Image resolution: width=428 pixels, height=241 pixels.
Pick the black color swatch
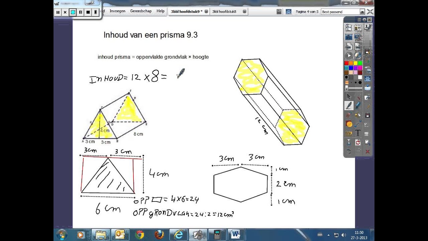346,77
